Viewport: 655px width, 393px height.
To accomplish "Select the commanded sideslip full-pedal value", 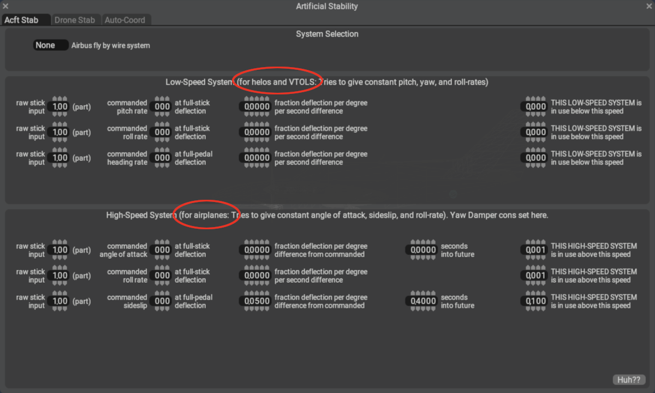I will (x=162, y=302).
